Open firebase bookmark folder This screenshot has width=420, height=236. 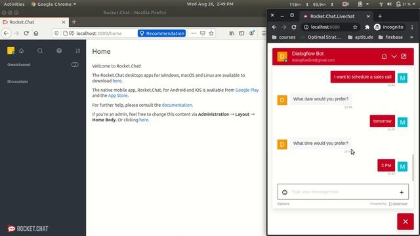(x=390, y=37)
